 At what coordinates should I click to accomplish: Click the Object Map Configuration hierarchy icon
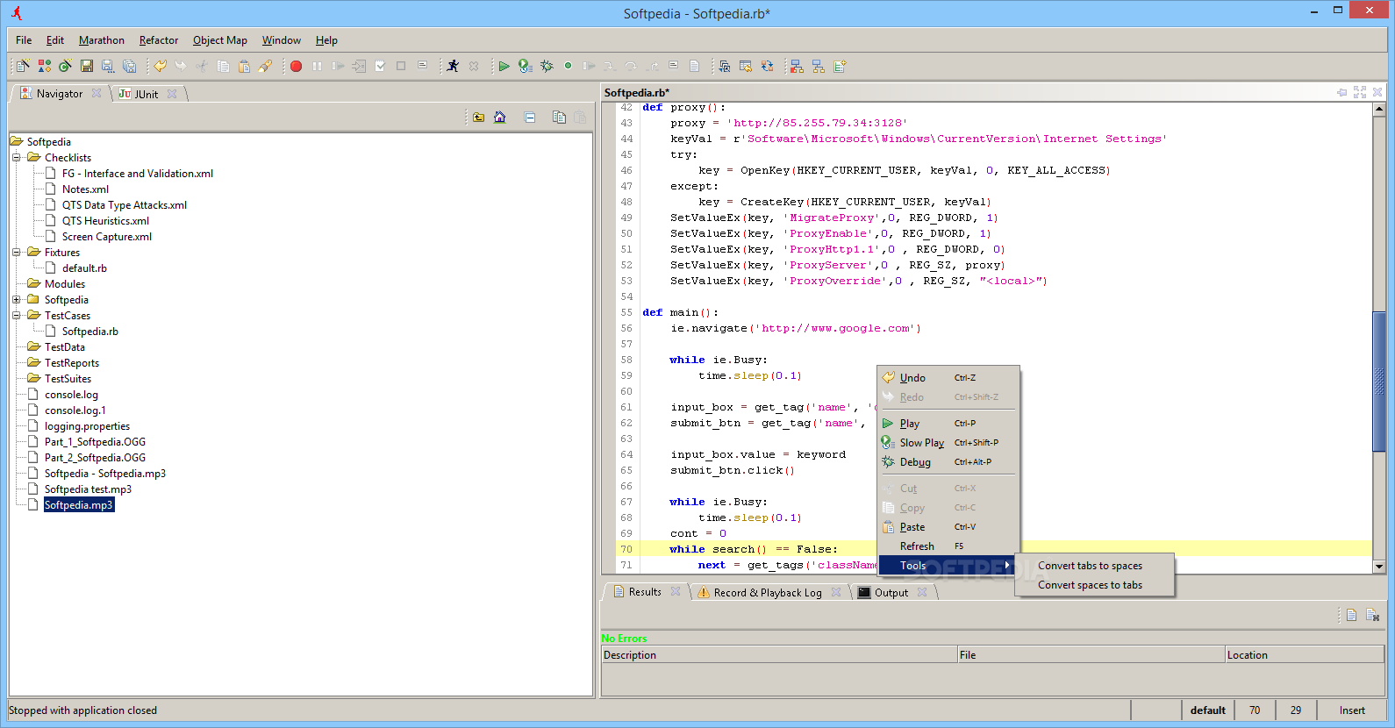pyautogui.click(x=818, y=66)
